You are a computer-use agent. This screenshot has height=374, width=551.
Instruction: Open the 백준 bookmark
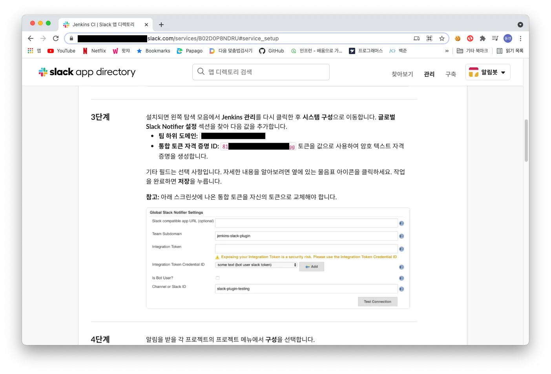(398, 51)
